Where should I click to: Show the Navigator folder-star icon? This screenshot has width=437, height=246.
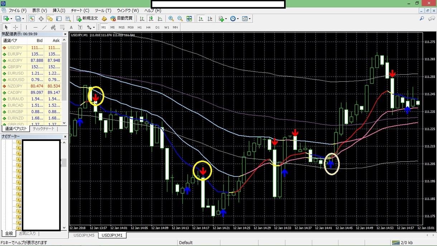click(50, 19)
